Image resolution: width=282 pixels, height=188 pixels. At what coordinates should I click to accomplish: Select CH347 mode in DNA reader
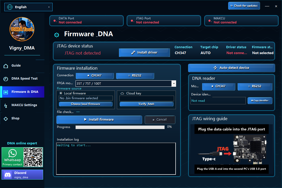click(x=218, y=86)
